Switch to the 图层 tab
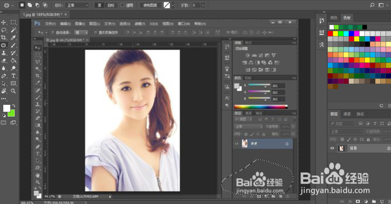 pyautogui.click(x=334, y=114)
